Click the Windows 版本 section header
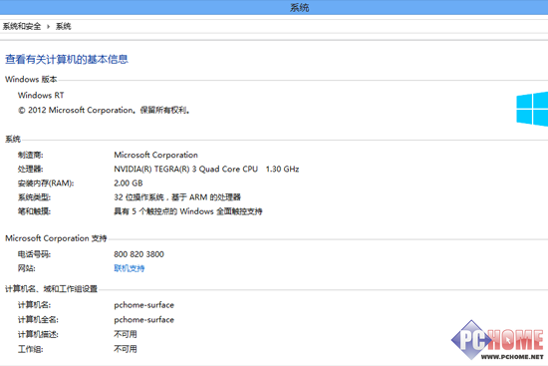This screenshot has width=548, height=366. click(x=31, y=79)
